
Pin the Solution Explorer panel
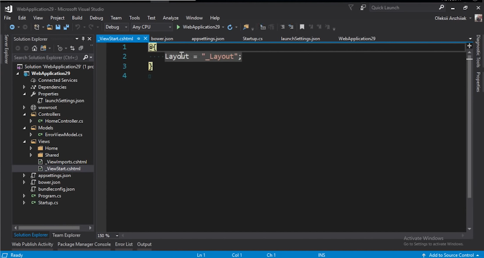83,39
